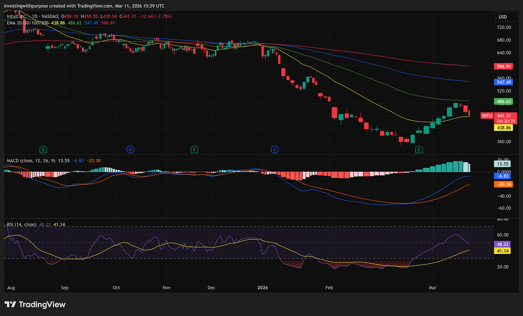Click the 13.55 MACD histogram axis label

(x=503, y=164)
